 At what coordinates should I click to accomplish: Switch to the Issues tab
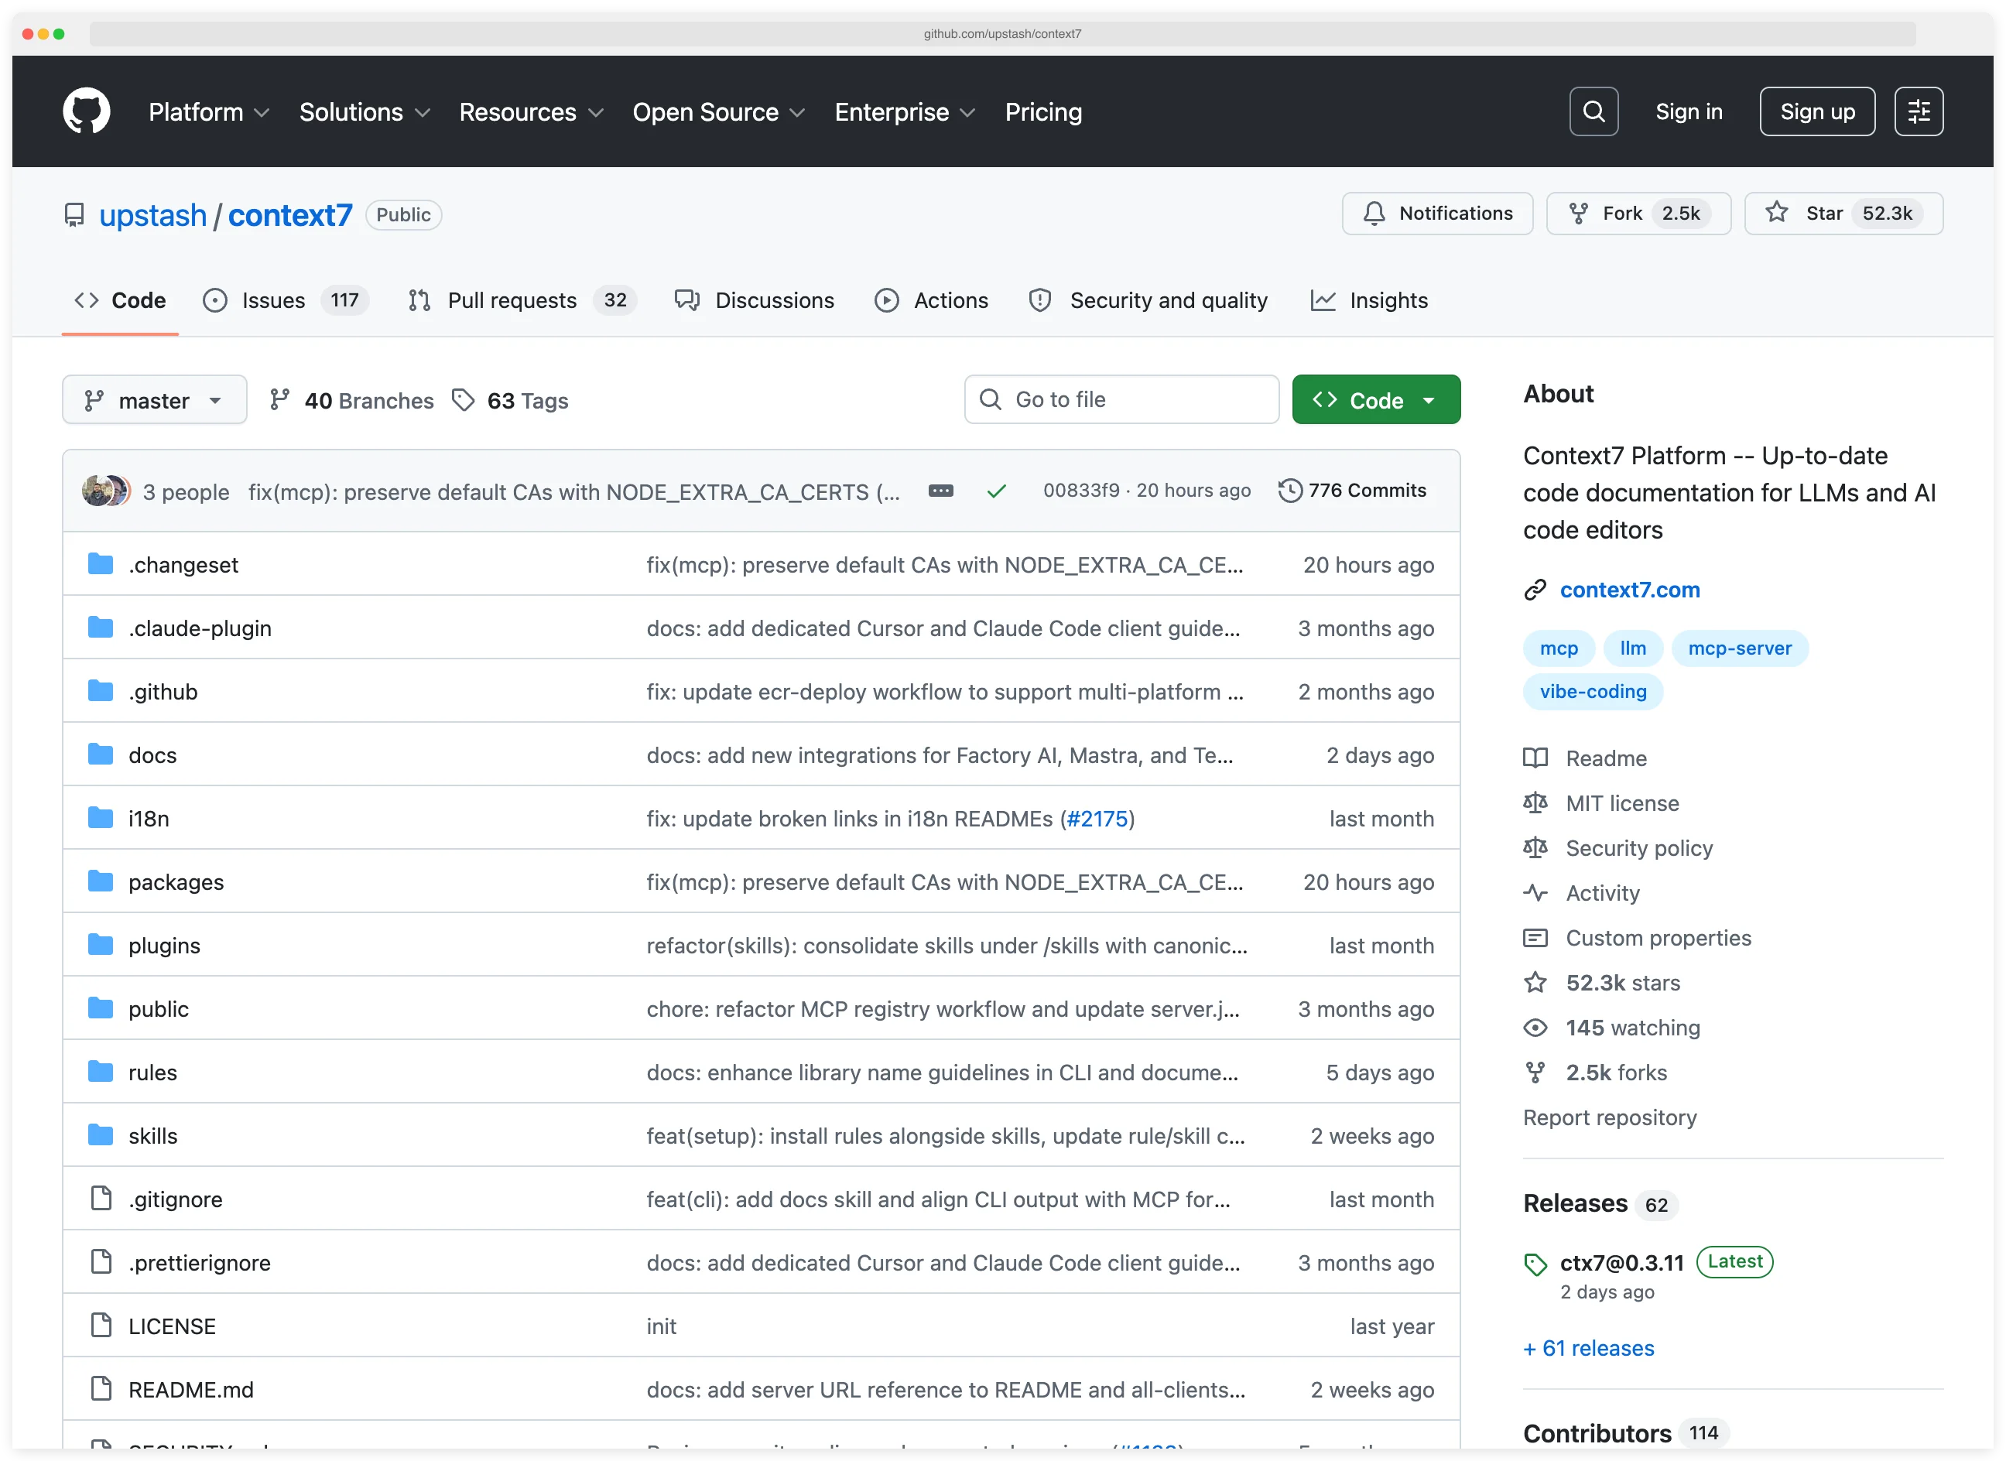pos(270,301)
